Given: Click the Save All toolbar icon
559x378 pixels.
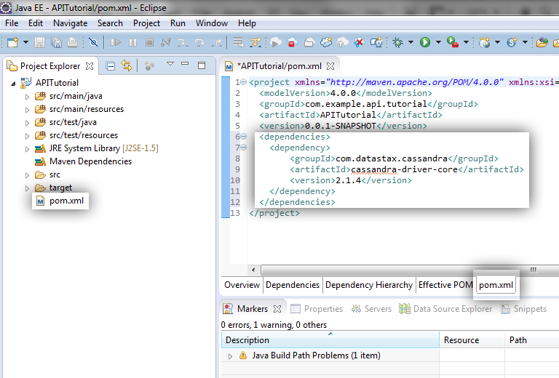Looking at the screenshot, I should (56, 42).
